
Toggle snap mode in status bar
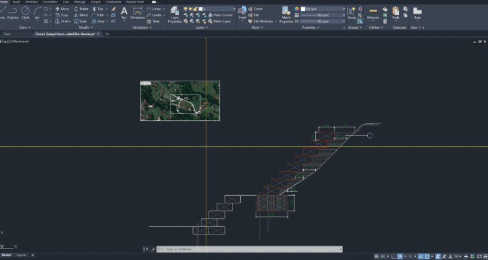[383, 256]
